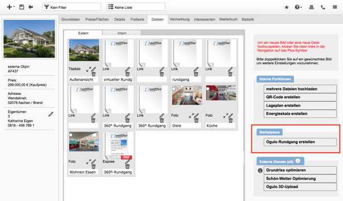Click Schön-Wetter Optimierung button

pyautogui.click(x=300, y=179)
